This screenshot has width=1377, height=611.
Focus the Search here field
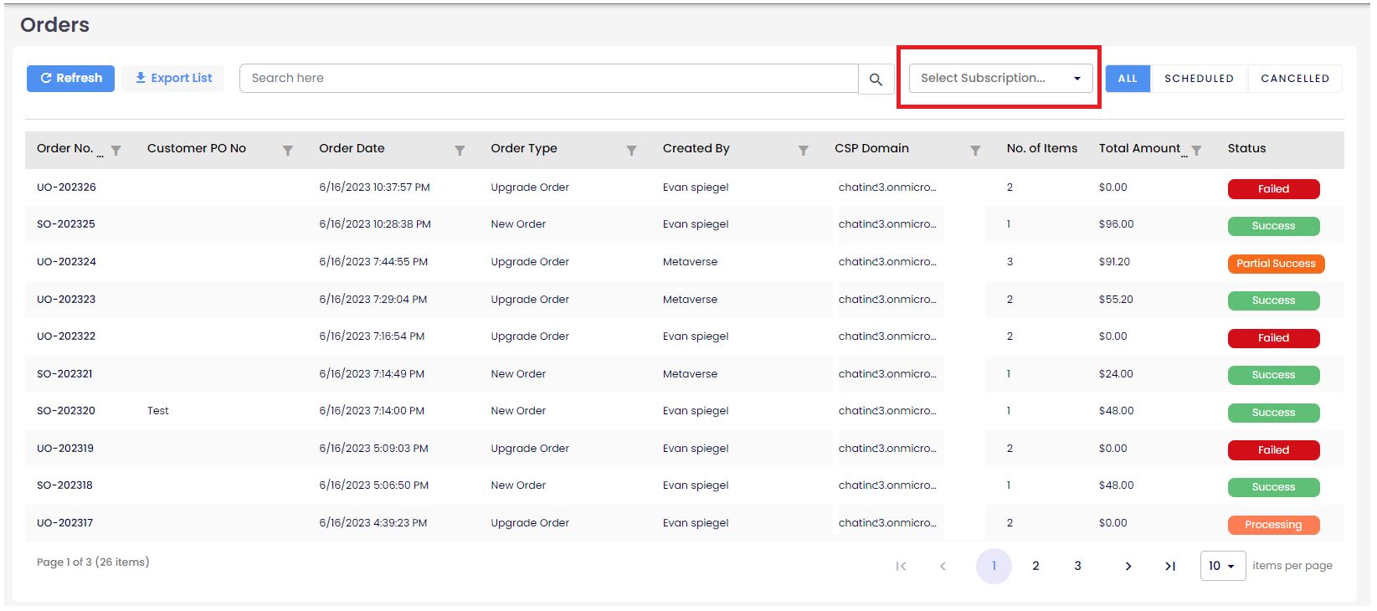pyautogui.click(x=549, y=78)
